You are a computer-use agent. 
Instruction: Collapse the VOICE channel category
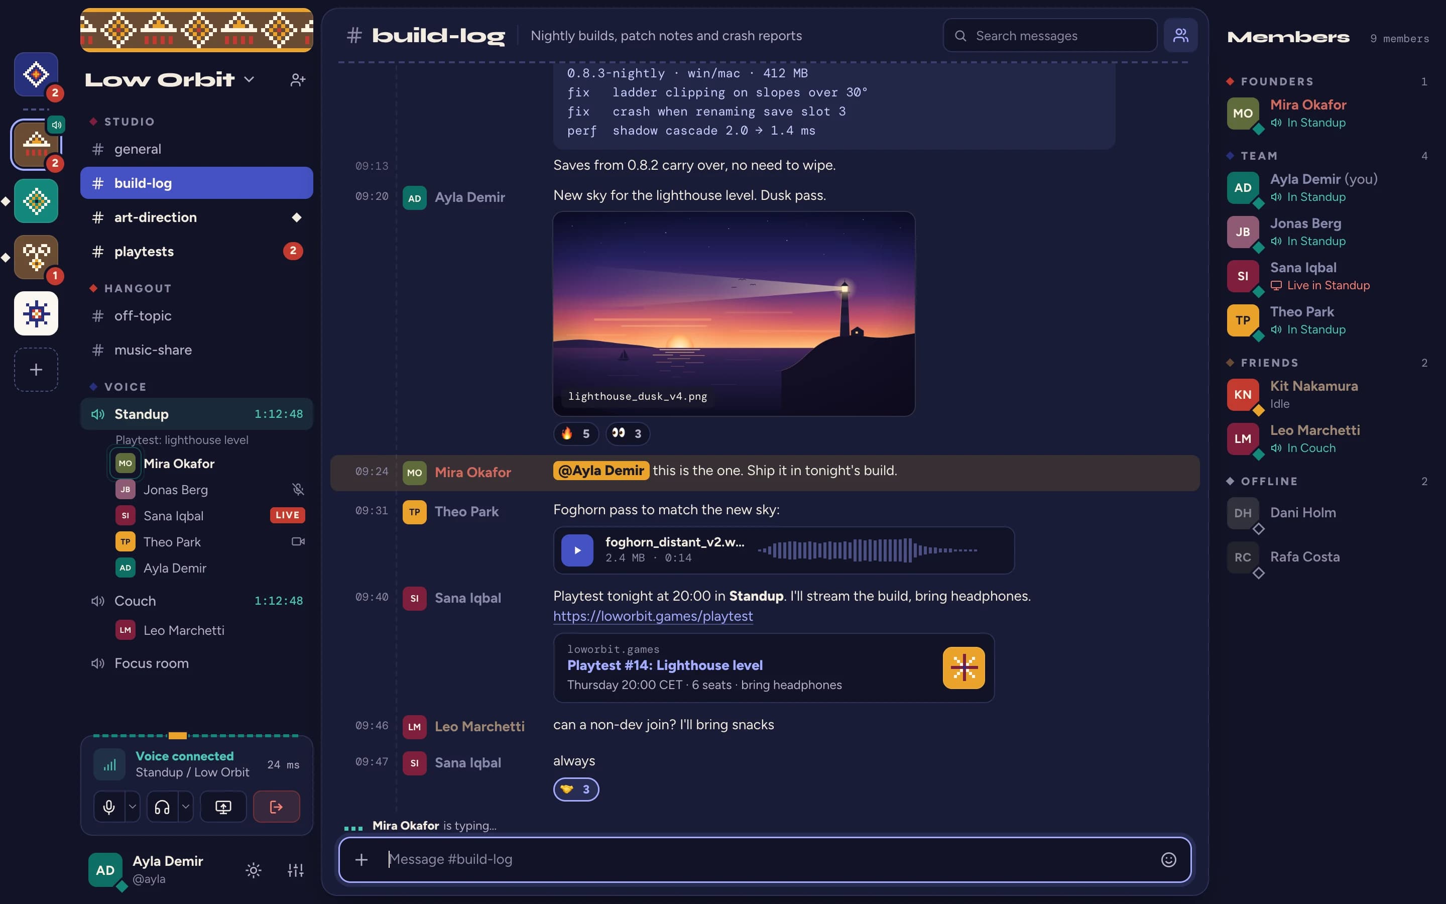(x=117, y=387)
